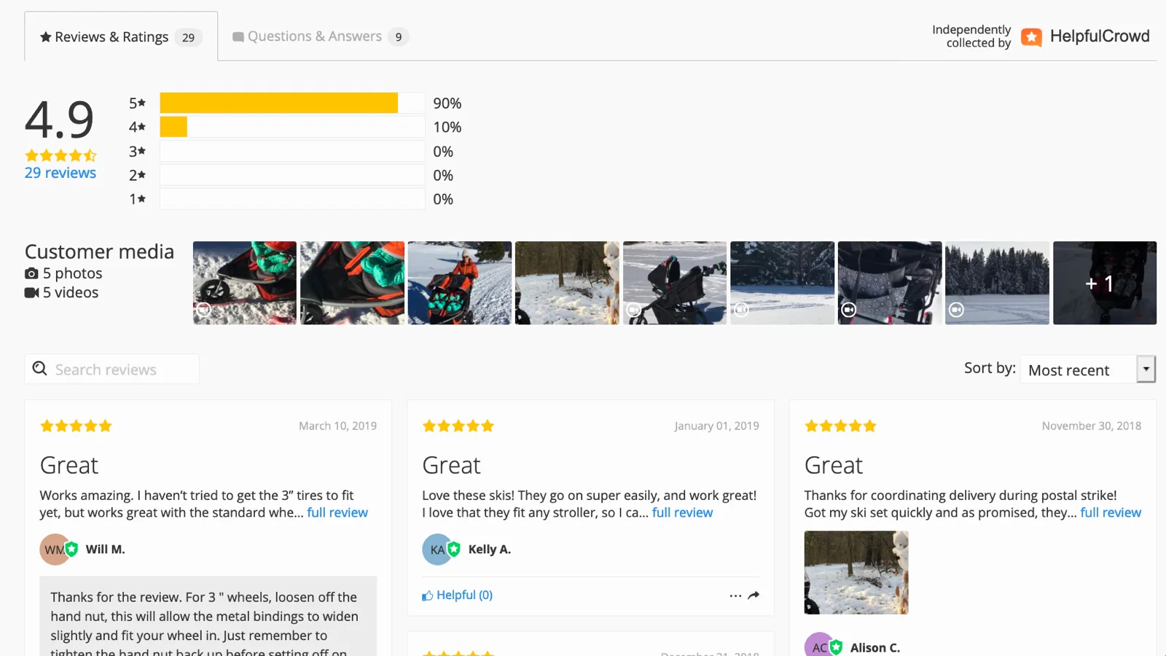1166x656 pixels.
Task: Show more media via the +1 thumbnail
Action: click(x=1105, y=283)
